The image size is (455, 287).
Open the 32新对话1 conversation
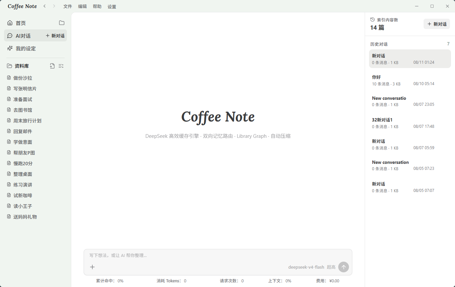pyautogui.click(x=410, y=123)
